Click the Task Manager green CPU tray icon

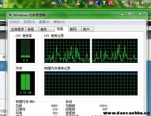[72, 2]
